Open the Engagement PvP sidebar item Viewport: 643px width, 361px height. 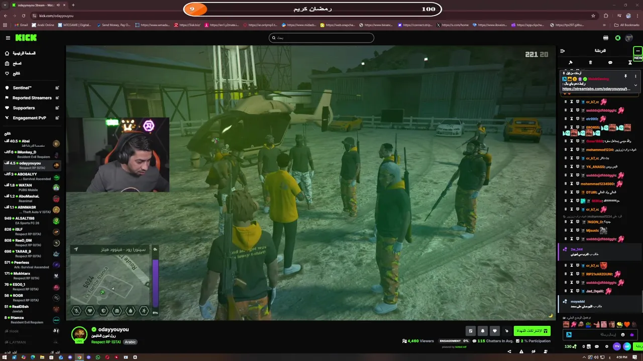pyautogui.click(x=31, y=118)
